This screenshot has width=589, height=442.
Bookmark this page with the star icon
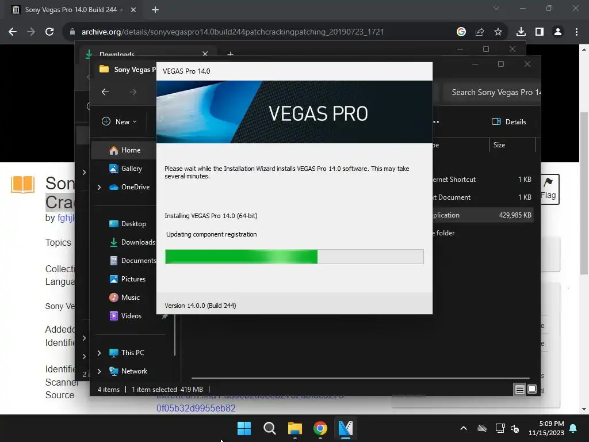click(498, 32)
